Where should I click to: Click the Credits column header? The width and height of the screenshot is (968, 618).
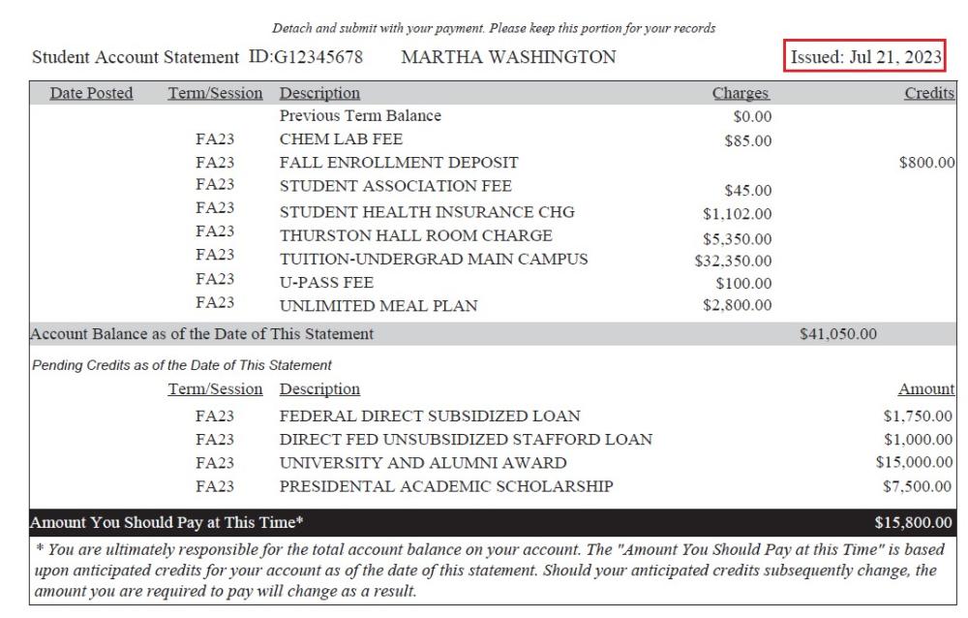click(928, 94)
